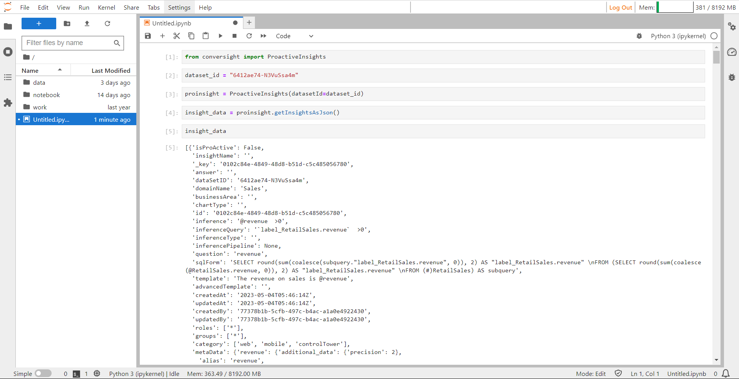Sort files by Last Modified column
This screenshot has width=739, height=379.
(x=104, y=70)
